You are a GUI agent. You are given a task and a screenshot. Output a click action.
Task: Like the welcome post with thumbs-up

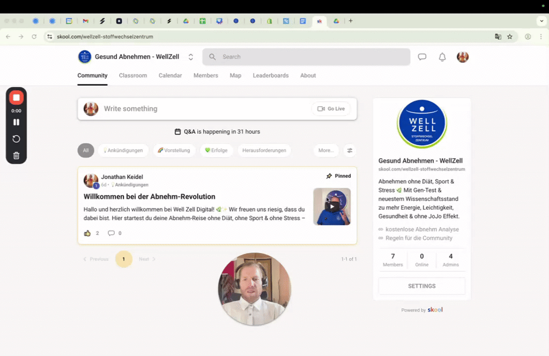click(x=87, y=233)
